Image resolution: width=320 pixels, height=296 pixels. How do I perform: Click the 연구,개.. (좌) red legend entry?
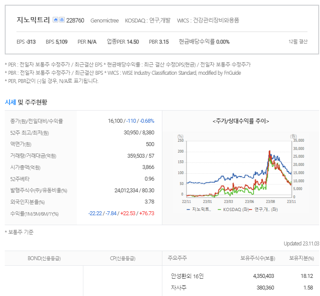point(264,210)
